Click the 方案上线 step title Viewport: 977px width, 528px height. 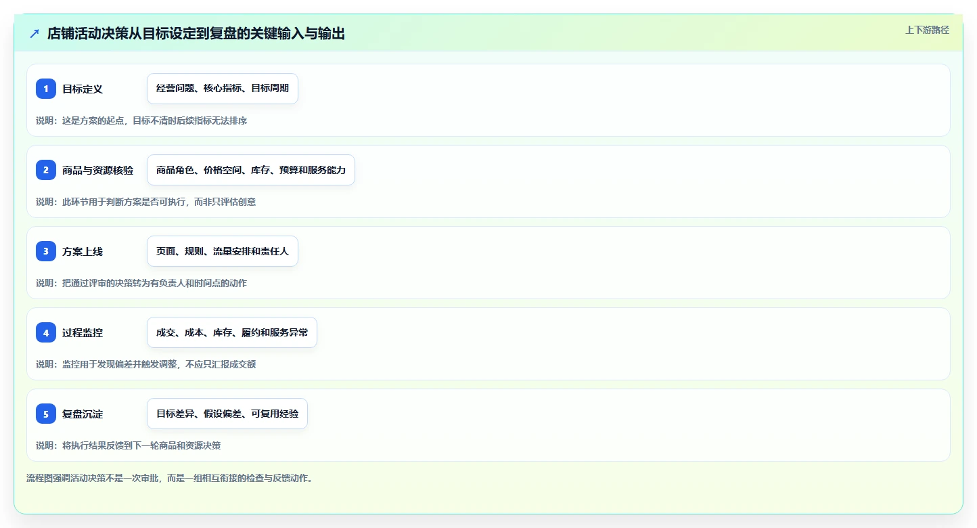tap(83, 251)
